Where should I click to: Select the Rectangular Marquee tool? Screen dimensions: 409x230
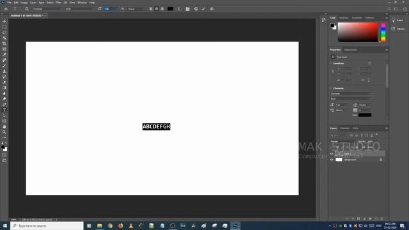click(4, 27)
